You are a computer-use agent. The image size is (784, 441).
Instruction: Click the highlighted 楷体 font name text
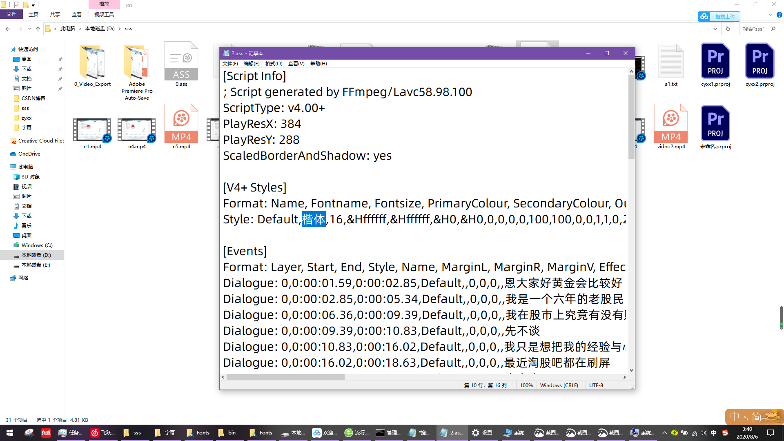click(314, 219)
